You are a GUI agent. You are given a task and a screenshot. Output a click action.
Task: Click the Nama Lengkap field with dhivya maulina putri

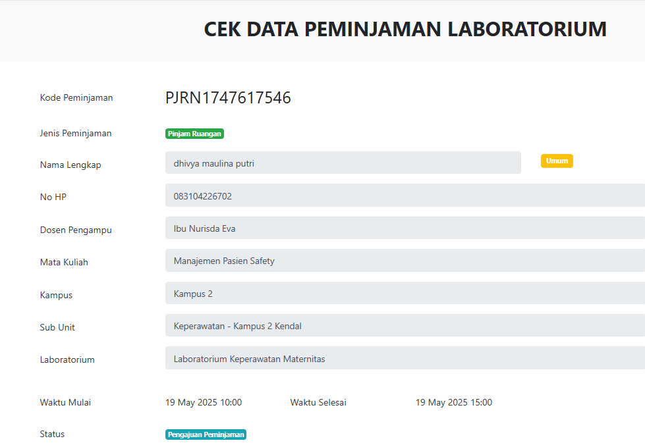343,163
